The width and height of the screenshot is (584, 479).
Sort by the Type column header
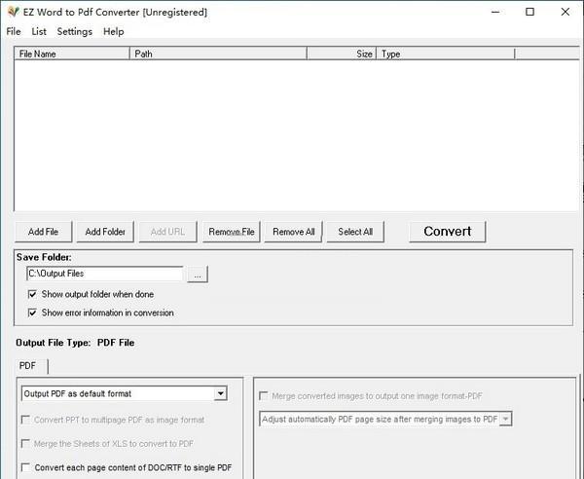[x=446, y=54]
